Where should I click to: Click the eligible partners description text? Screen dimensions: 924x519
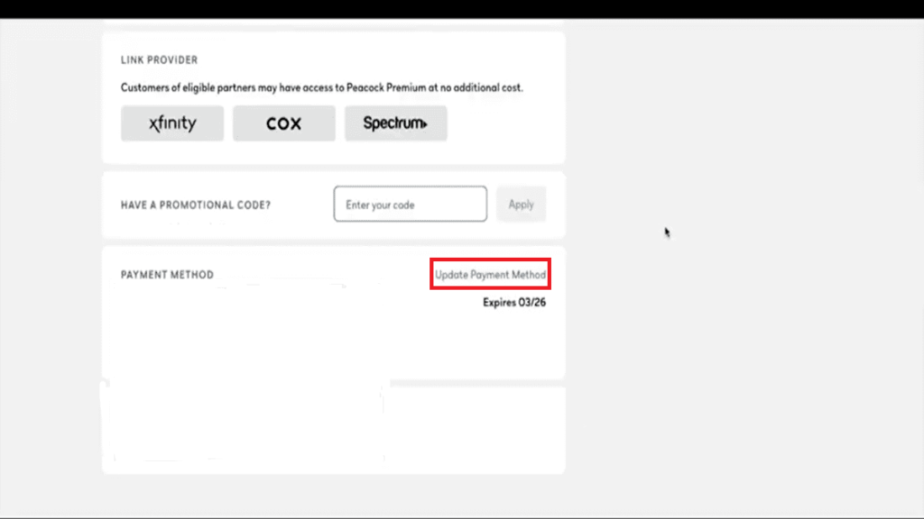[x=321, y=87]
